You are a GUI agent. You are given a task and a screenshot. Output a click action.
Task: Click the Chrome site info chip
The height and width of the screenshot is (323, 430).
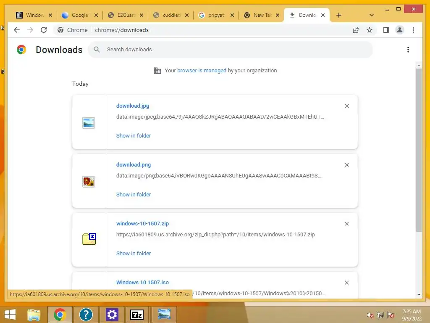click(x=72, y=30)
